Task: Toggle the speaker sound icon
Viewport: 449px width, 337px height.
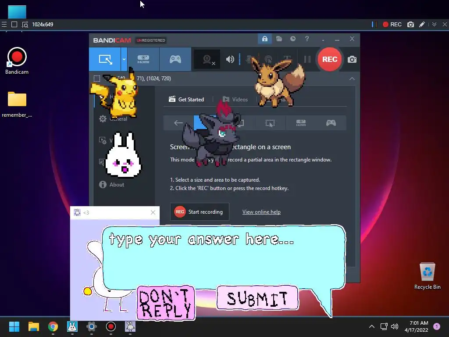Action: [230, 59]
